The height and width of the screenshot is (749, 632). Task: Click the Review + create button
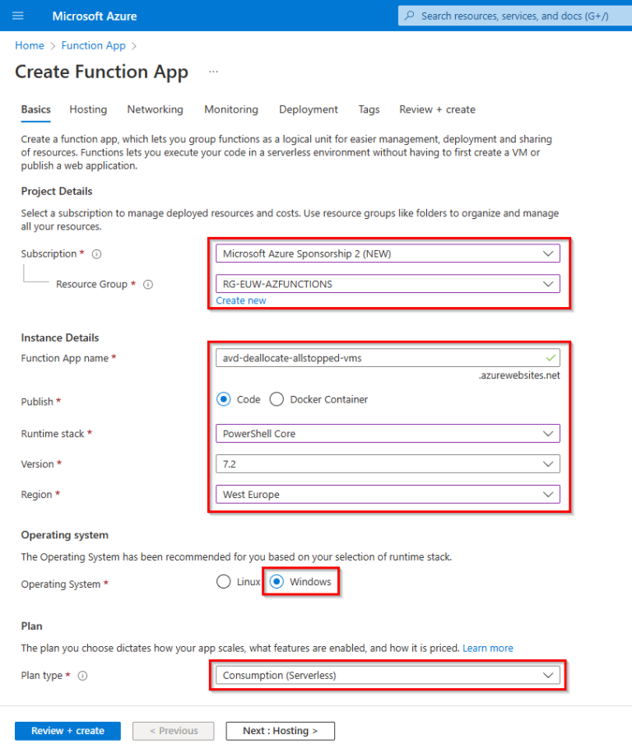(67, 731)
